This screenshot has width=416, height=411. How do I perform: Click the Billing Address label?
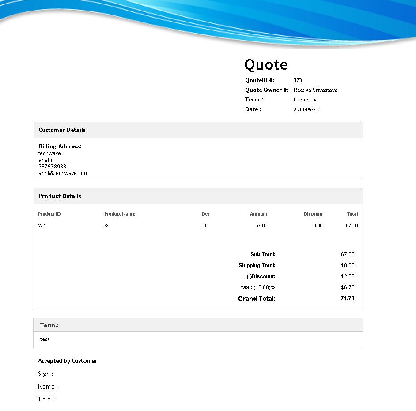coord(60,146)
